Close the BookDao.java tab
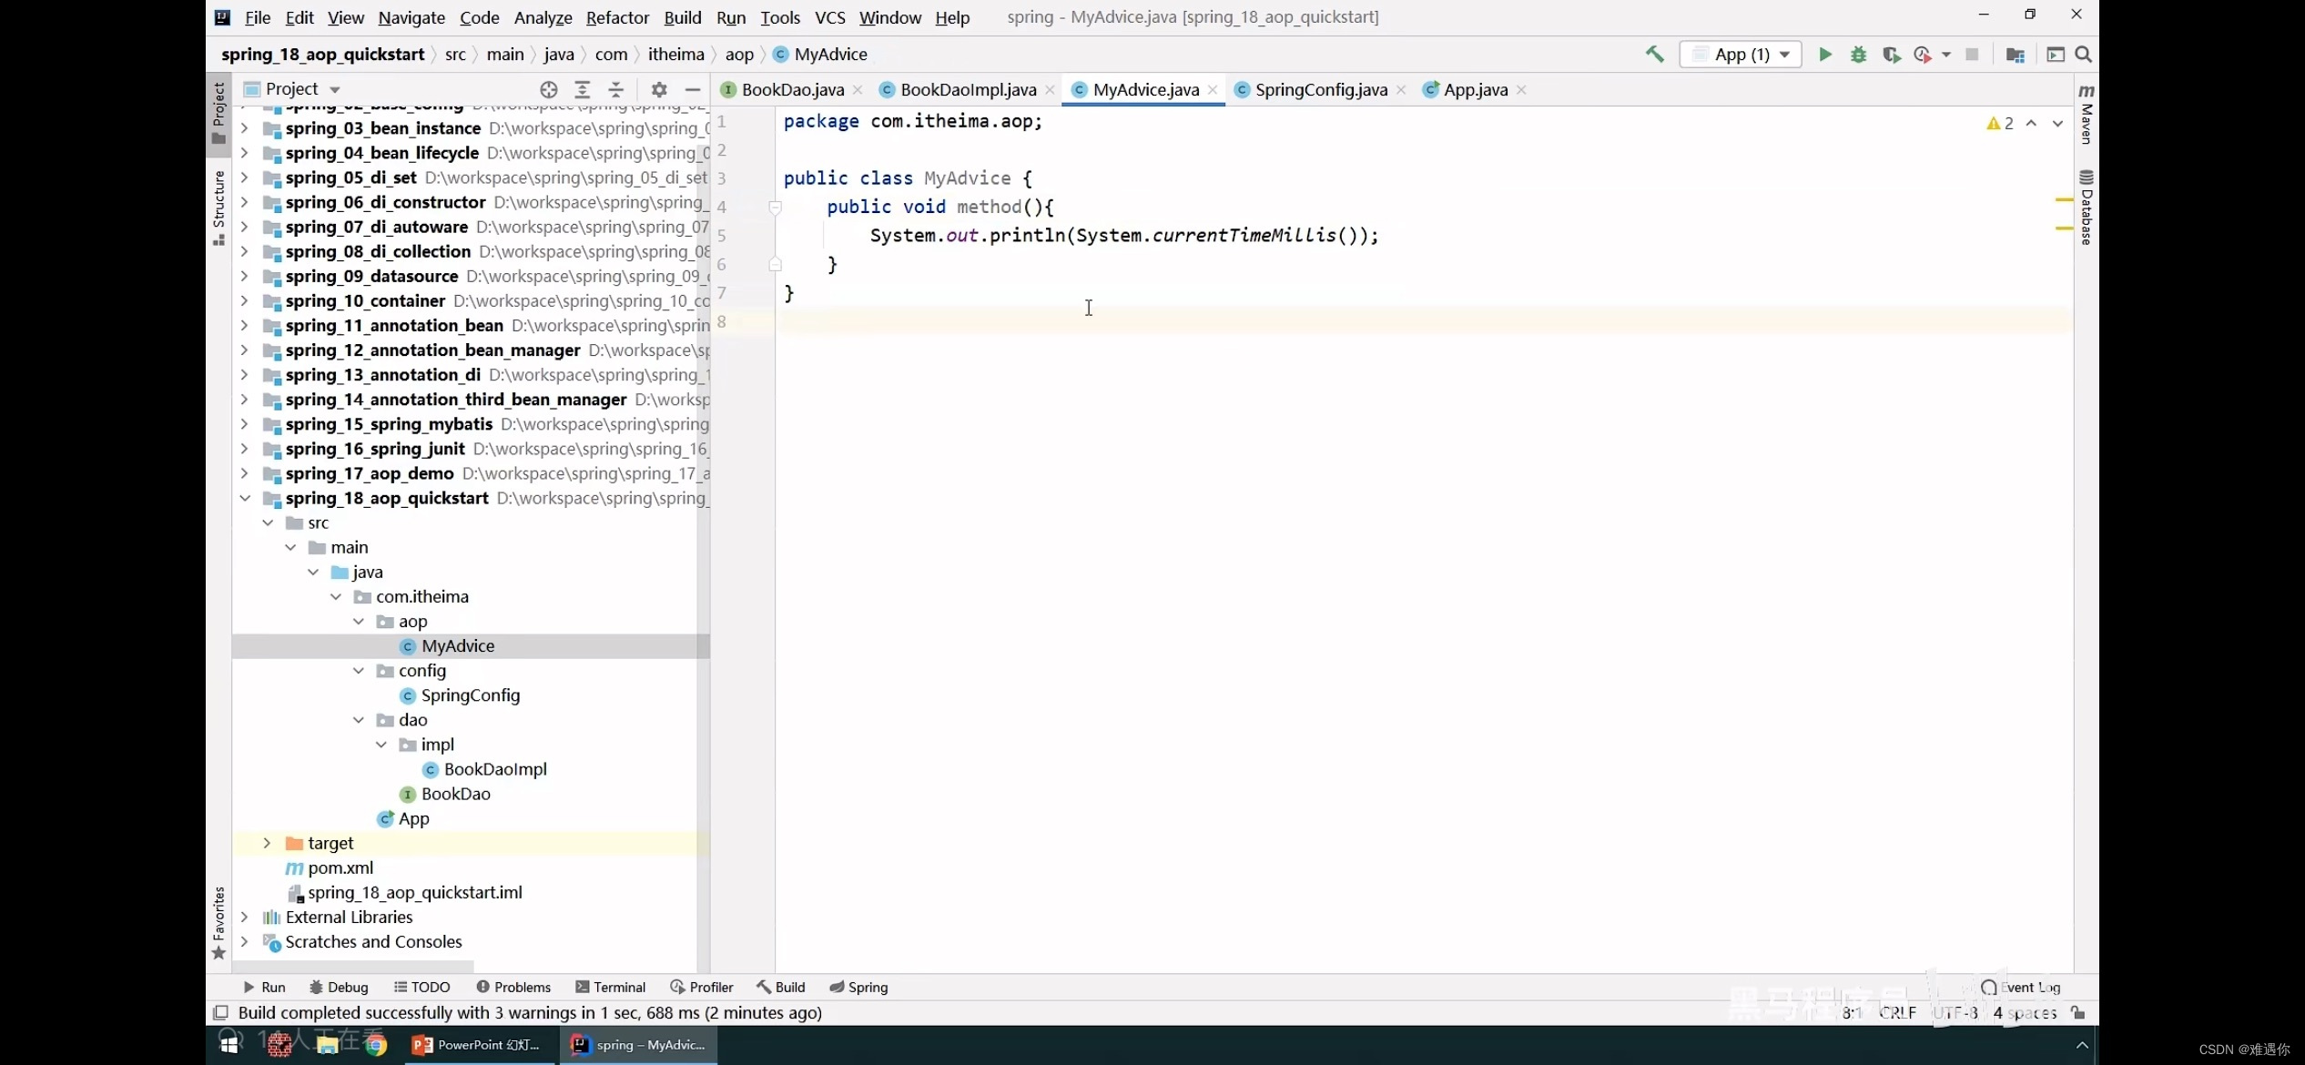The height and width of the screenshot is (1065, 2305). point(858,90)
